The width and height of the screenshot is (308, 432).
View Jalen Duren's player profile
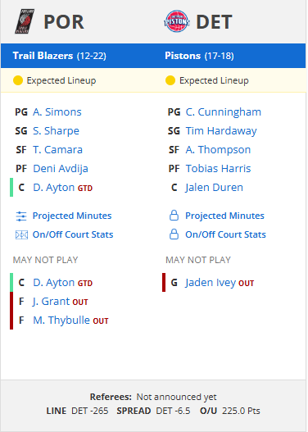pyautogui.click(x=214, y=188)
